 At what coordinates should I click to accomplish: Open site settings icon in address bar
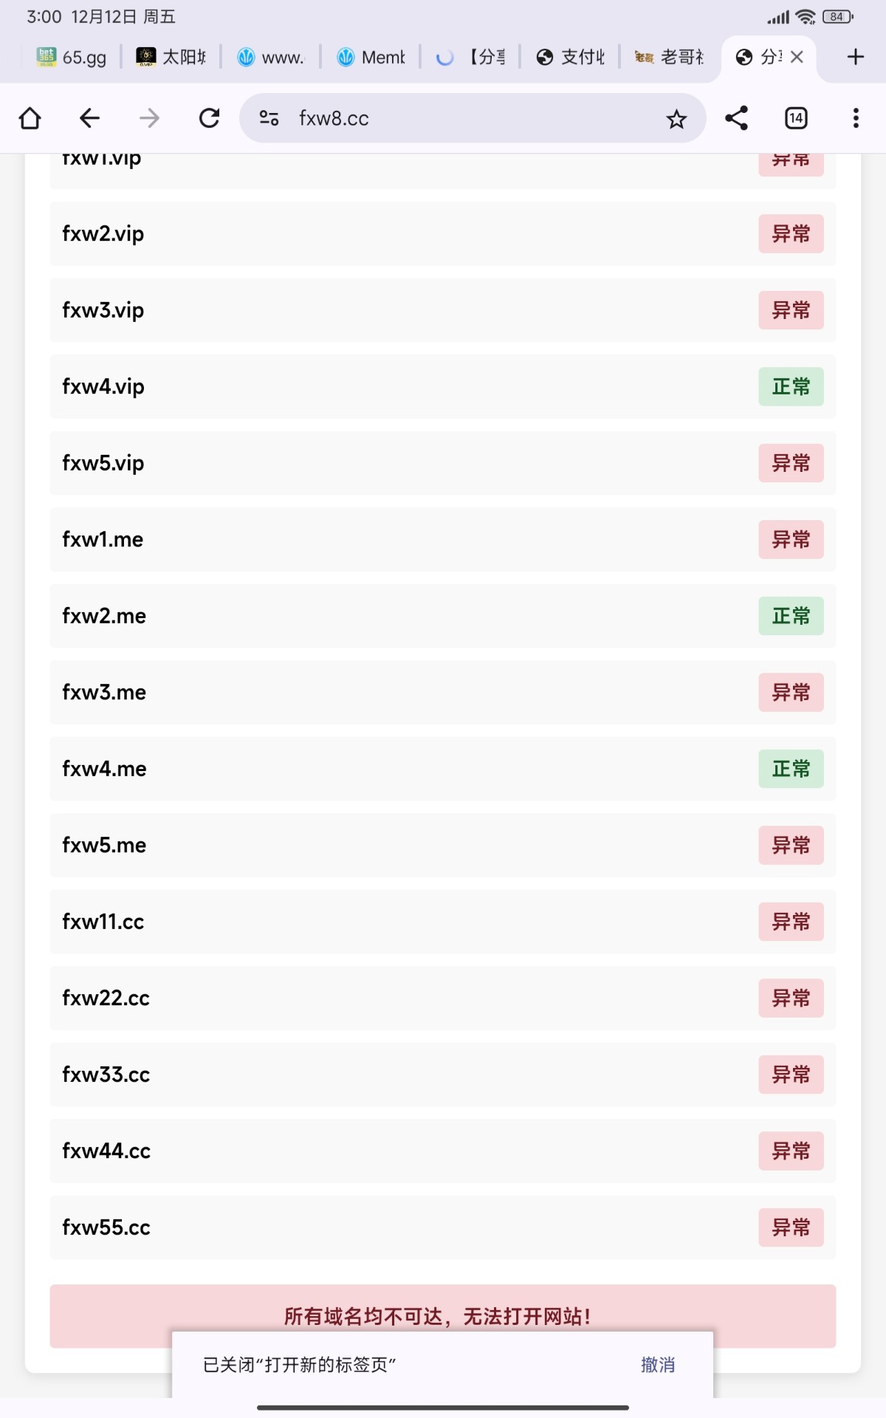point(269,118)
